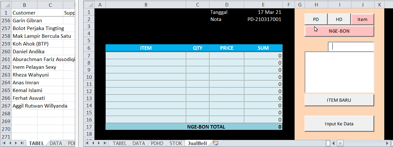Image resolution: width=393 pixels, height=147 pixels.
Task: Click the search text box above list
Action: tap(351, 47)
